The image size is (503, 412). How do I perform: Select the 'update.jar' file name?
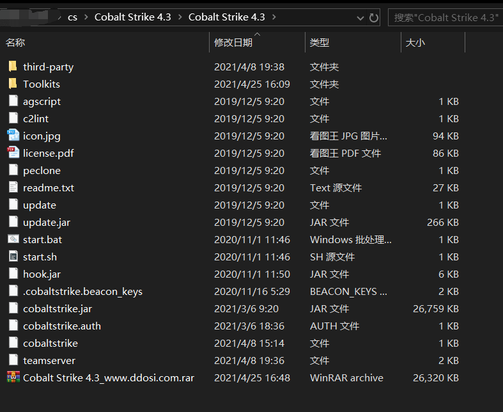click(x=47, y=223)
